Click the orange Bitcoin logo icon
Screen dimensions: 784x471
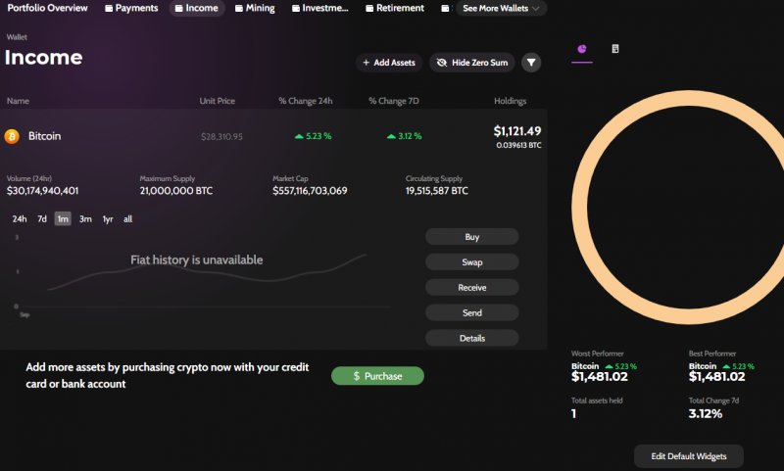click(13, 136)
